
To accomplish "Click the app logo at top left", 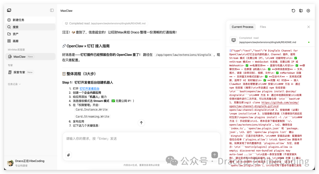I will click(x=9, y=10).
